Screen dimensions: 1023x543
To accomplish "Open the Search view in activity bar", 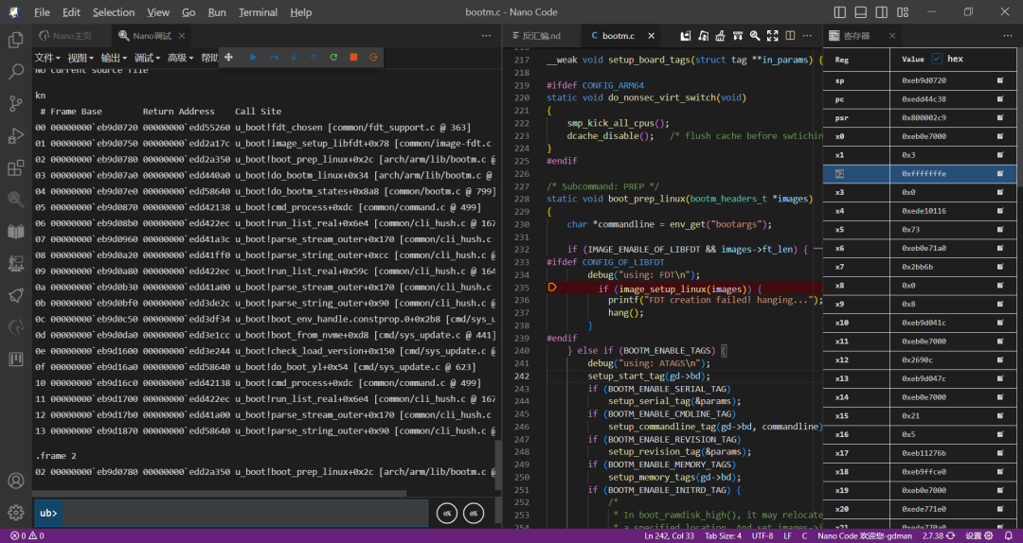I will (x=16, y=72).
